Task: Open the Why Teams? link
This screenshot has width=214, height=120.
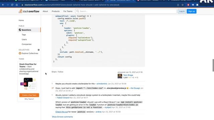Action: click(29, 99)
